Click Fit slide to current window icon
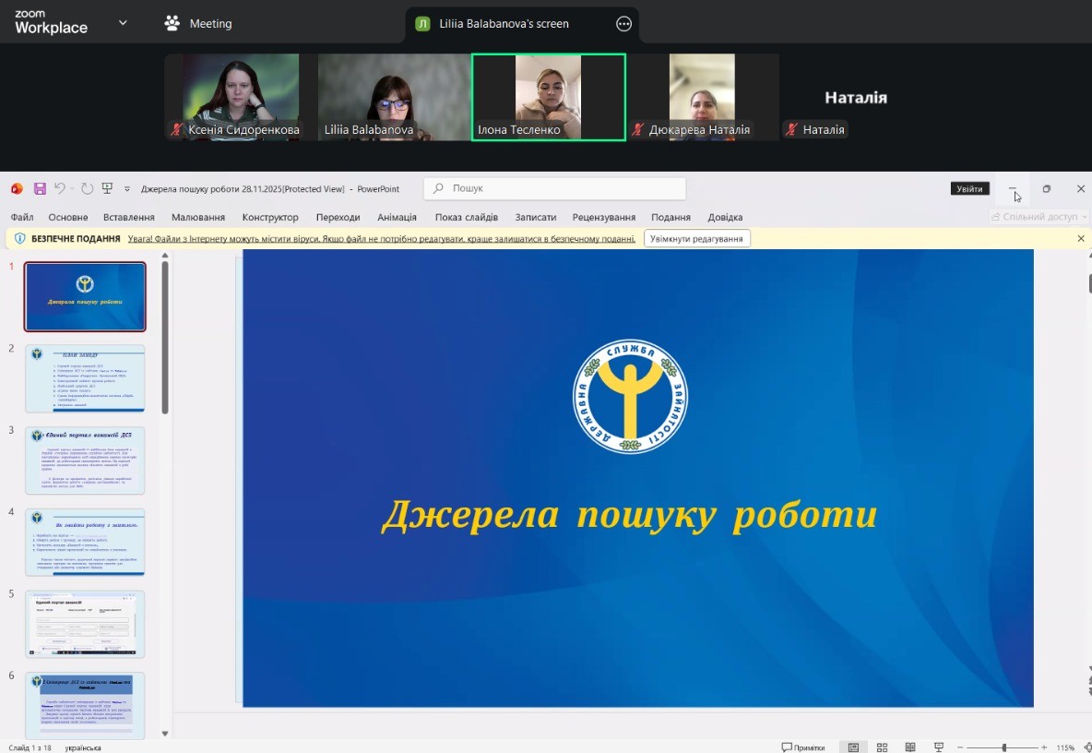 coord(1087,747)
